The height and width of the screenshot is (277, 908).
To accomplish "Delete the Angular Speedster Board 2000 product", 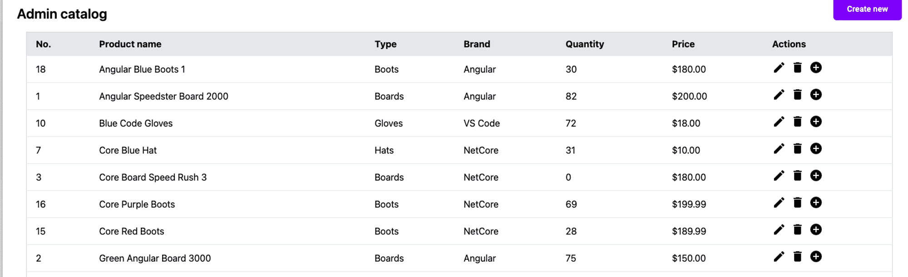I will click(797, 95).
